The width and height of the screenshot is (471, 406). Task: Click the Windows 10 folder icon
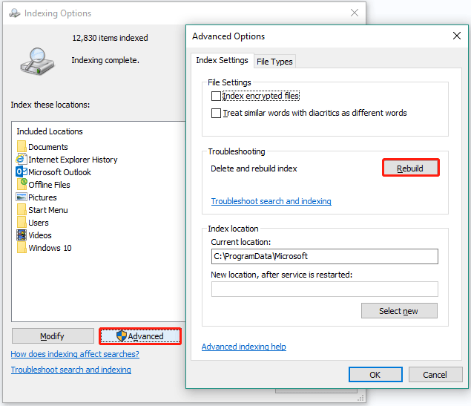tap(22, 248)
